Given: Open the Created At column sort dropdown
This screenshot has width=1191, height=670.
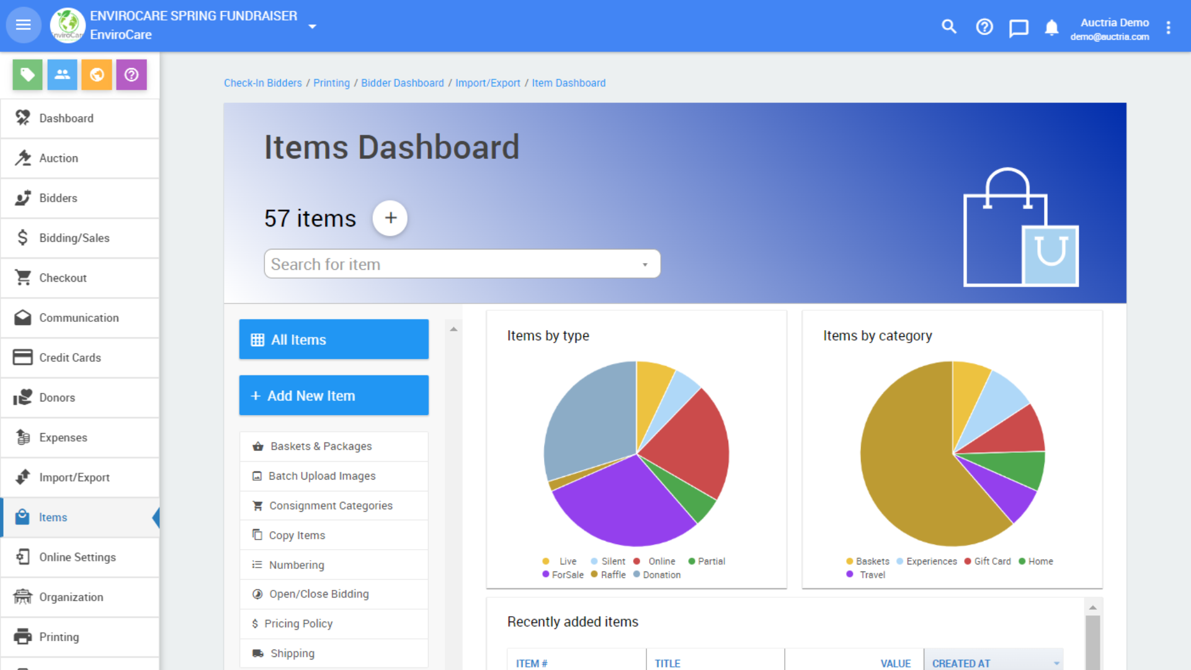Looking at the screenshot, I should 1056,663.
